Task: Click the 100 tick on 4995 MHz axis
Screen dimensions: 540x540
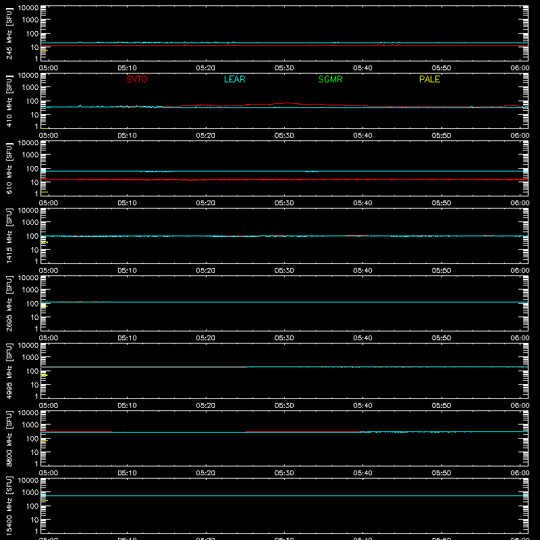Action: coord(32,371)
